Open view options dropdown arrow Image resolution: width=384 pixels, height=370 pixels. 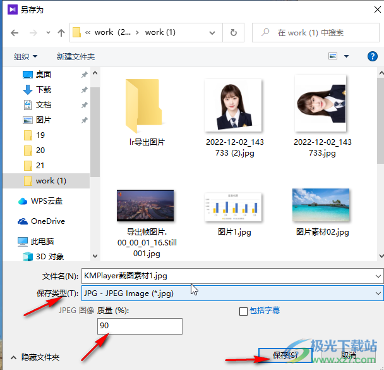346,56
